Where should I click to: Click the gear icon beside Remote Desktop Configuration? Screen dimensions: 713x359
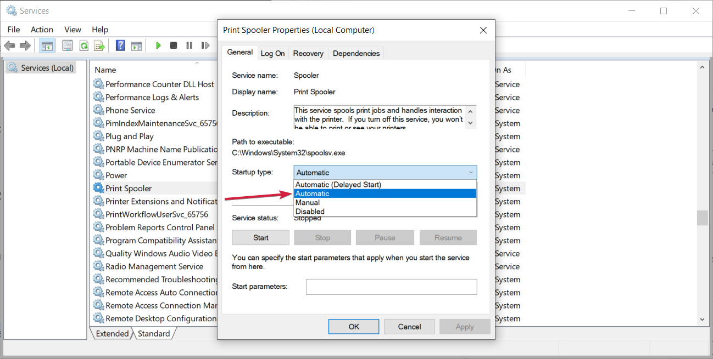pyautogui.click(x=98, y=318)
